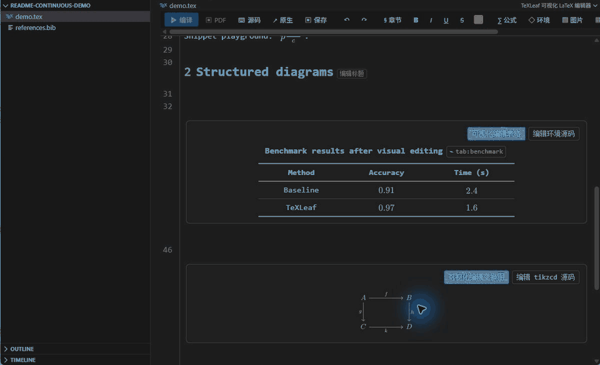Click the rendered commutative diagram preview
Image resolution: width=600 pixels, height=365 pixels.
pyautogui.click(x=386, y=312)
